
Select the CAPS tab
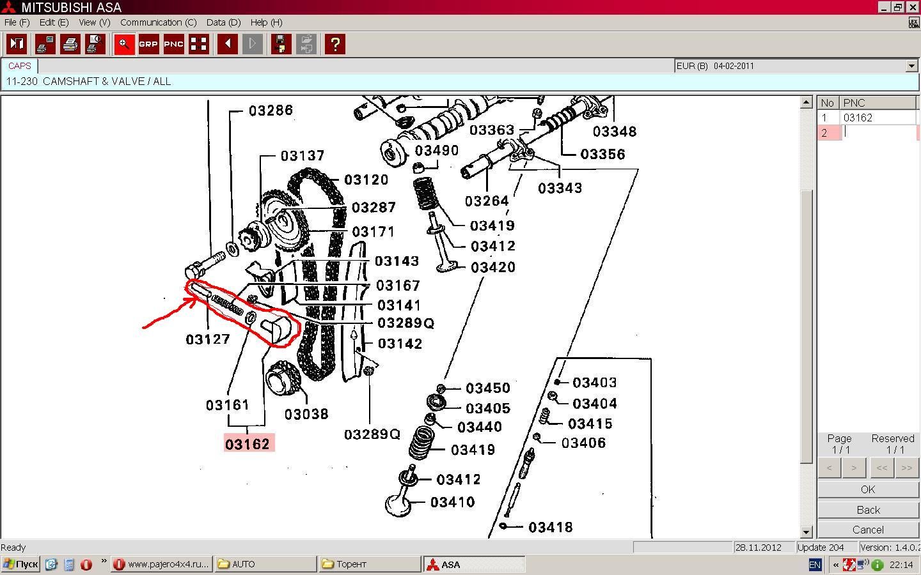20,66
